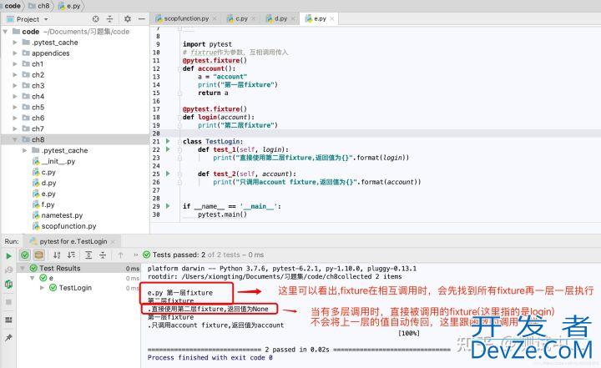Sort test results by duration
The height and width of the screenshot is (368, 601).
(71, 255)
